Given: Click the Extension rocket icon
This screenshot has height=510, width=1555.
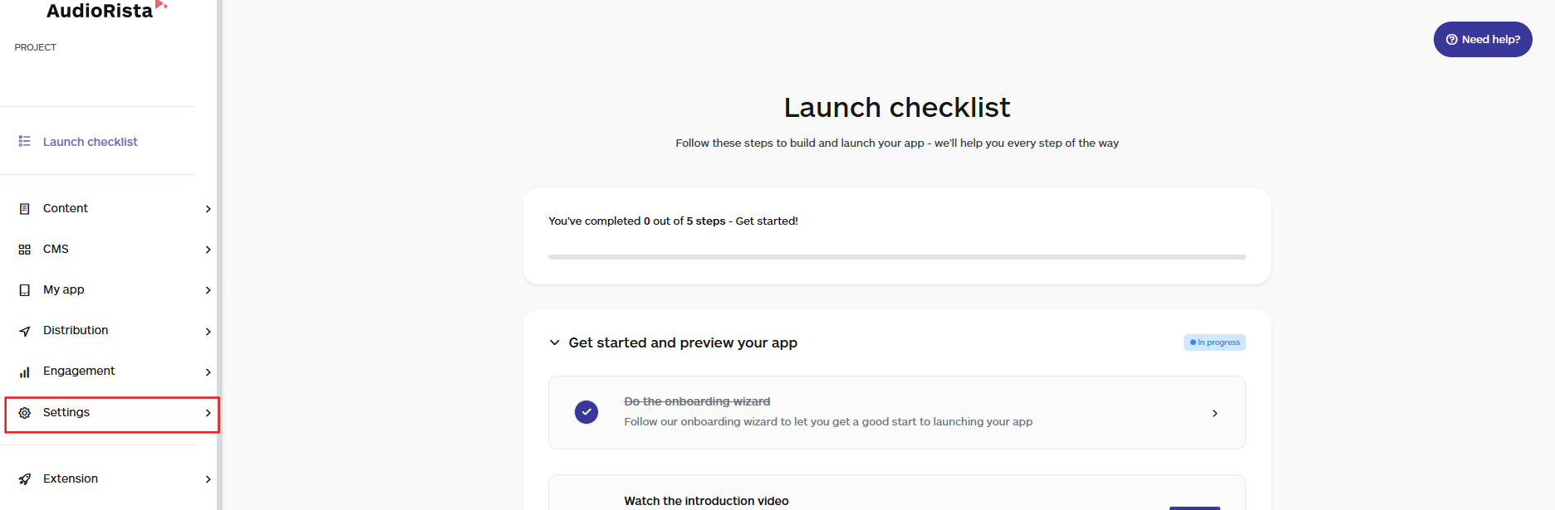Looking at the screenshot, I should coord(25,478).
